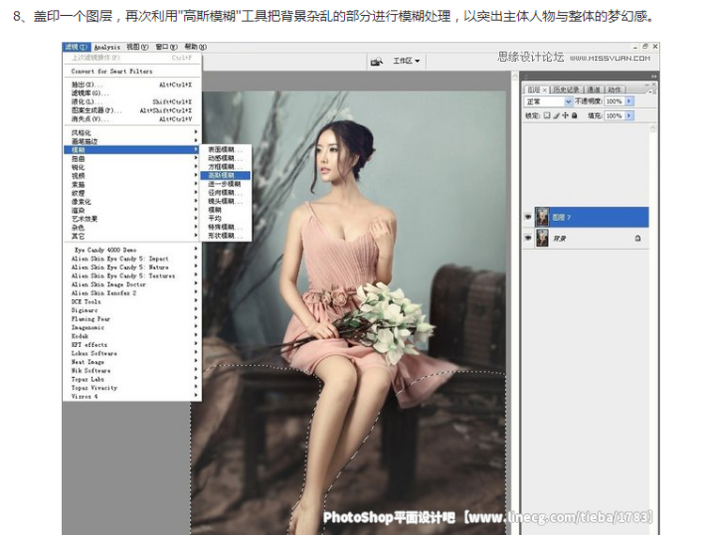705x535 pixels.
Task: Open the 滤镜 menu in menu bar
Action: [77, 47]
